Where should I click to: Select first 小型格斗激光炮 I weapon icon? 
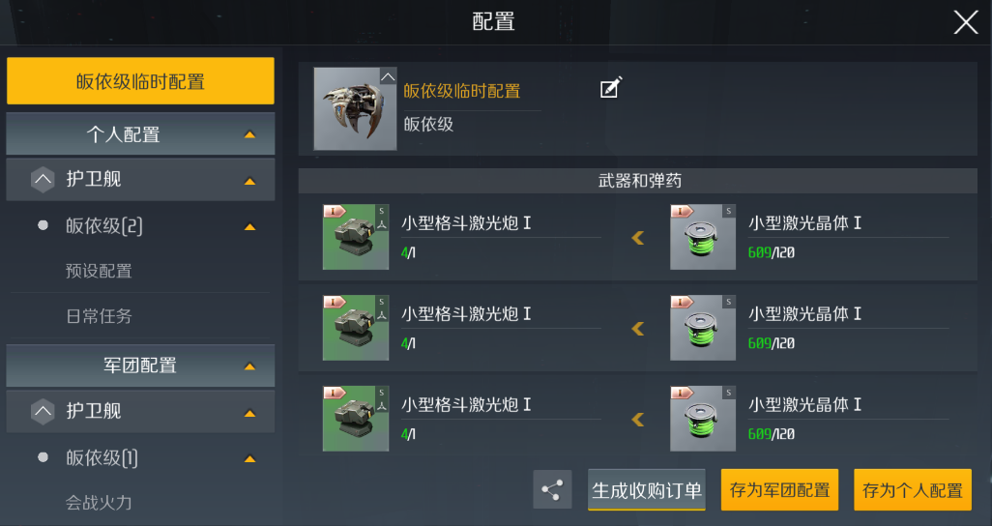(x=356, y=237)
